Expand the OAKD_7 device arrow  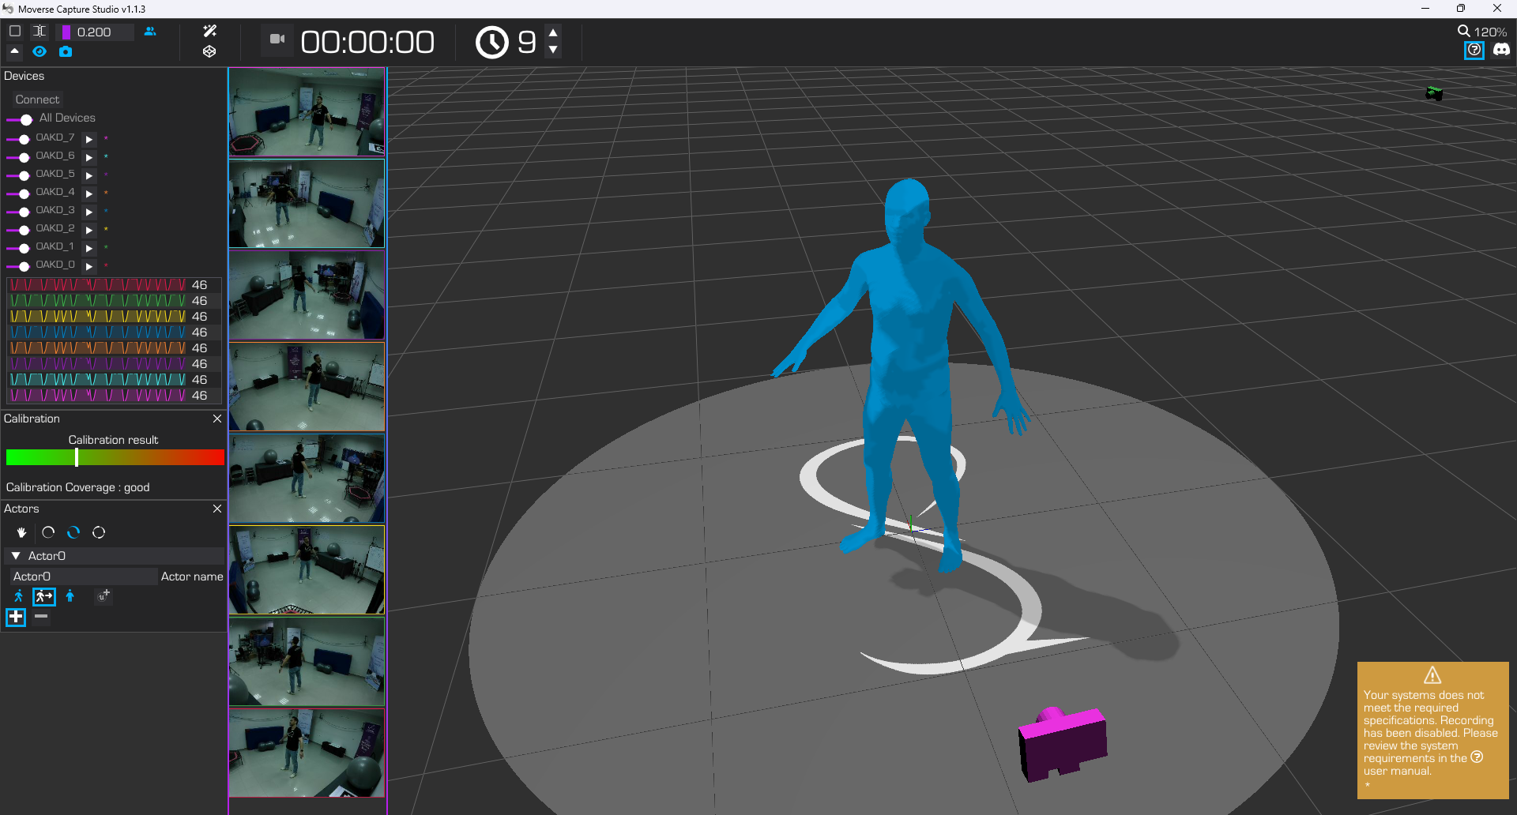pos(89,139)
